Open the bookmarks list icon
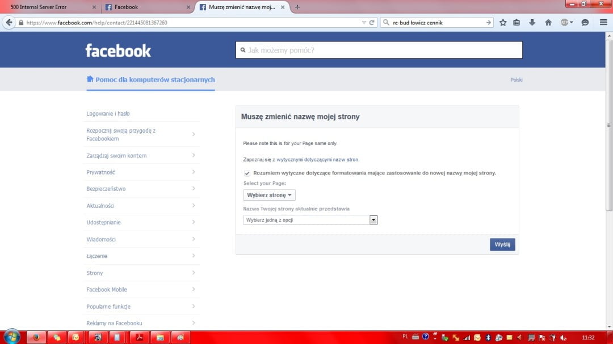The image size is (613, 344). pos(517,23)
